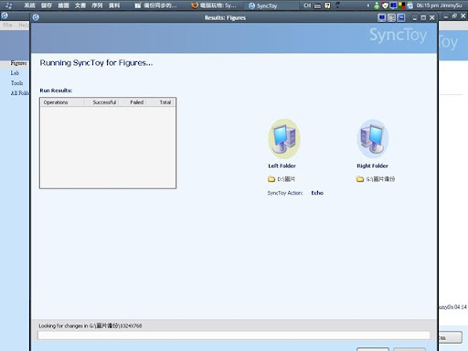
Task: Click the security shield tray icon
Action: point(385,5)
